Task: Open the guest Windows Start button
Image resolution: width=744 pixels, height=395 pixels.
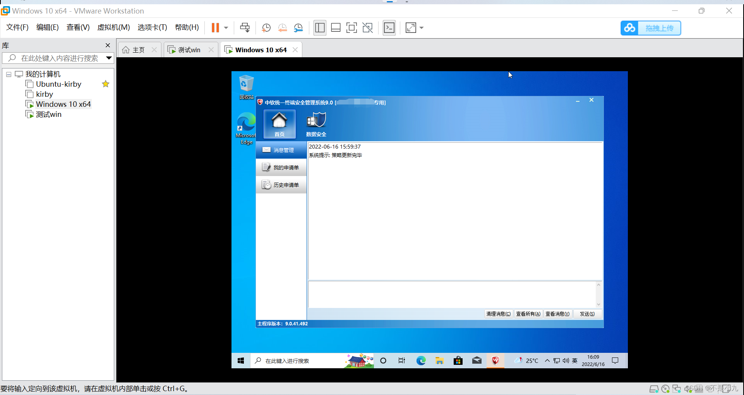Action: [x=241, y=361]
